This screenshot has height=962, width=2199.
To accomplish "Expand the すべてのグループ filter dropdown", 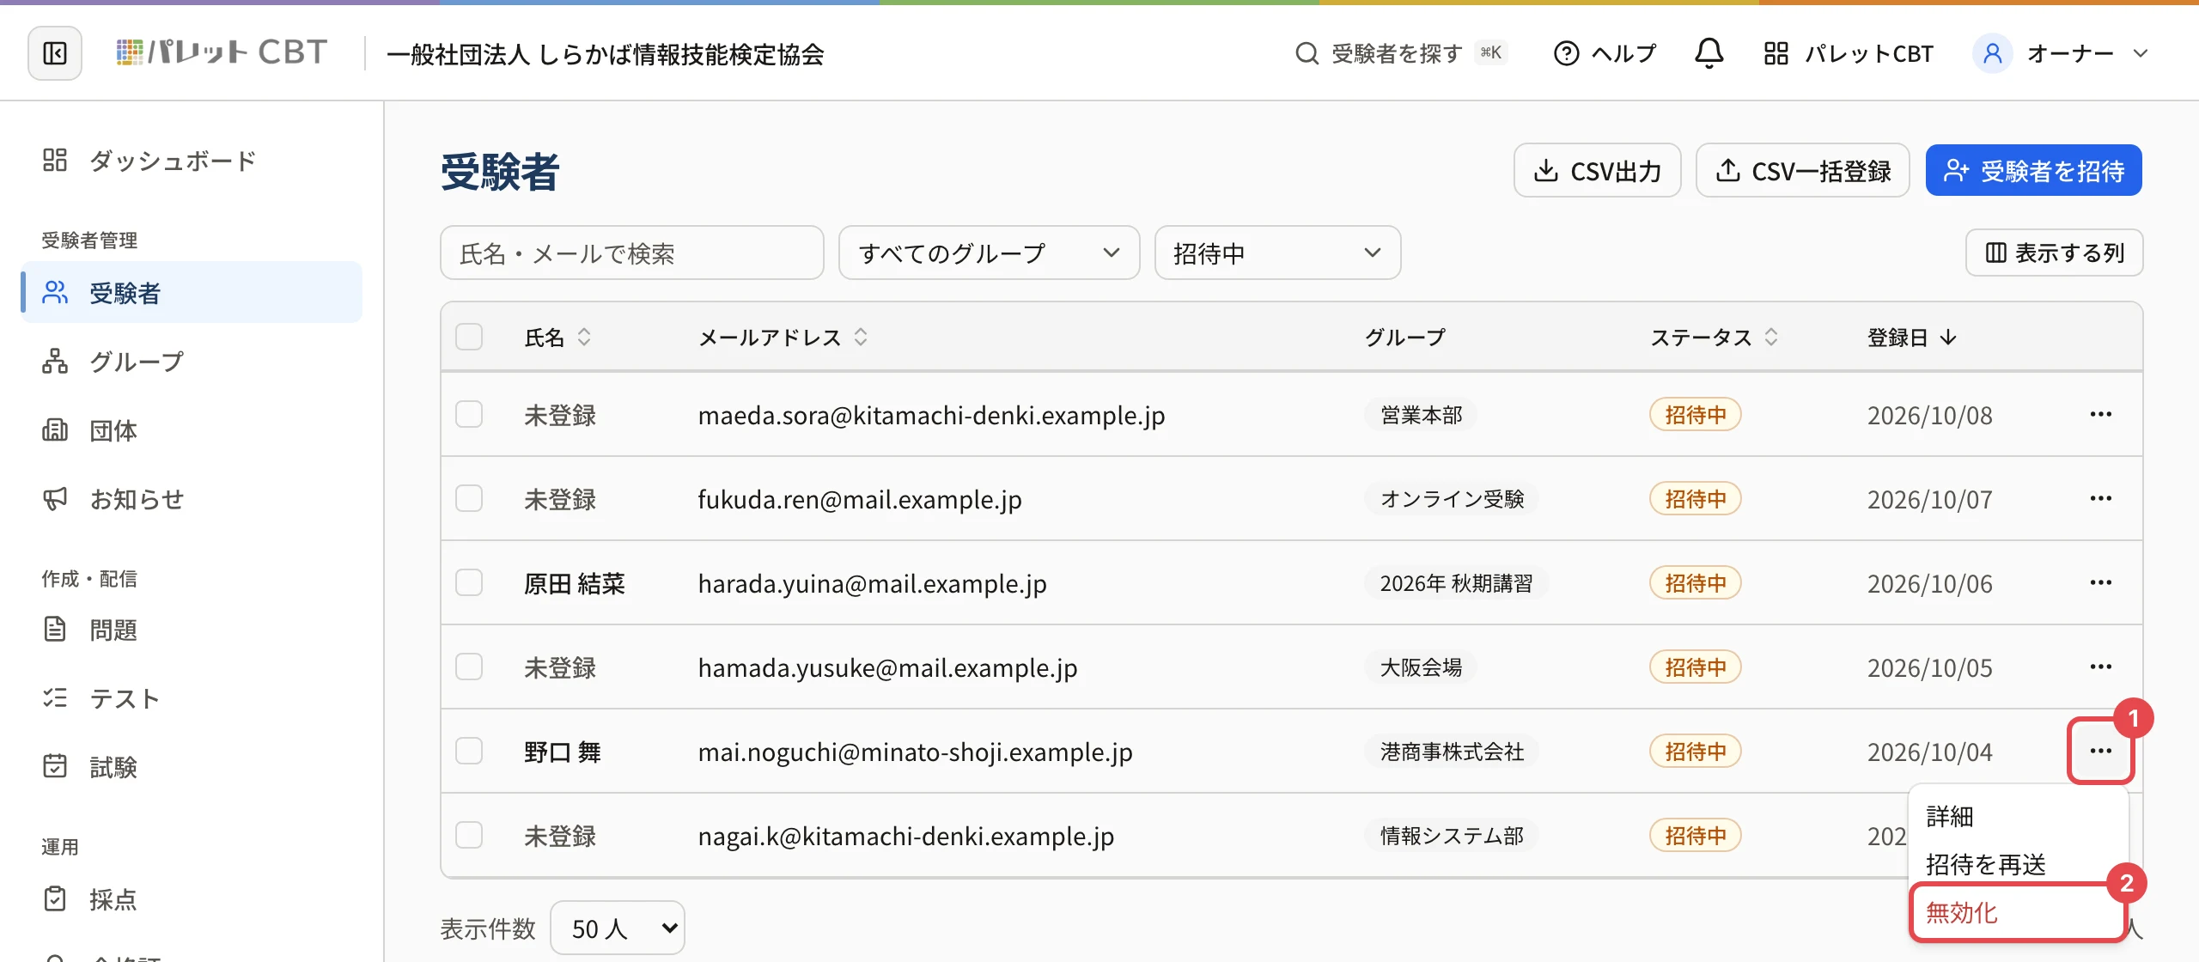I will (x=989, y=253).
